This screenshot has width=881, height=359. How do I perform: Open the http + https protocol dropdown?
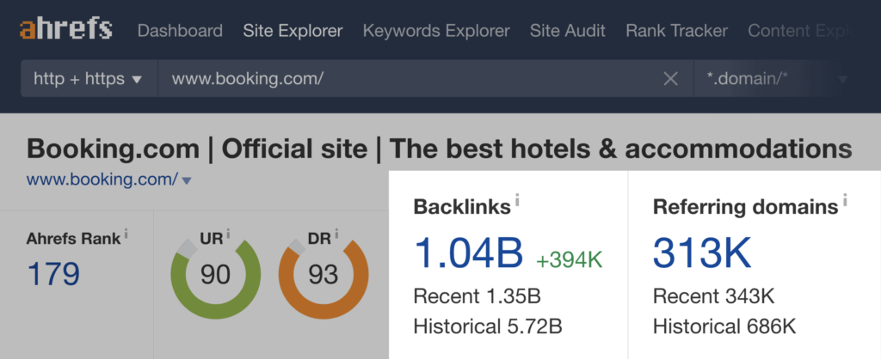(x=89, y=79)
